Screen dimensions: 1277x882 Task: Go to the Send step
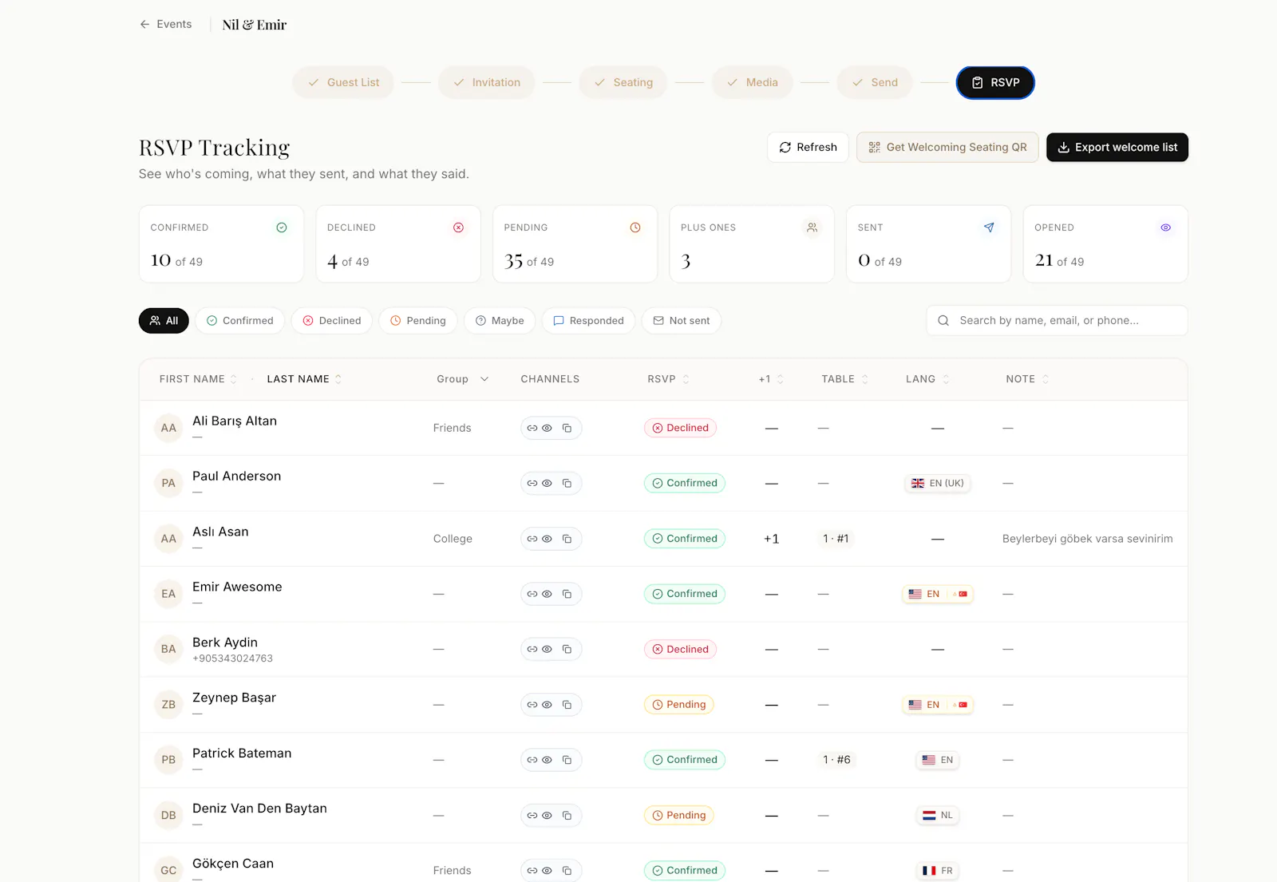(875, 82)
